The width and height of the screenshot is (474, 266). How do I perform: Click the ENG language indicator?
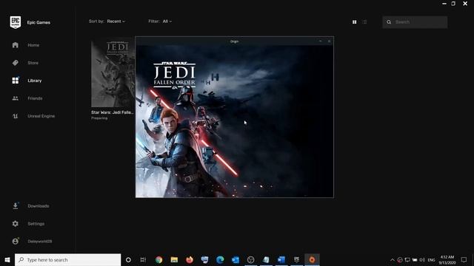pos(431,259)
